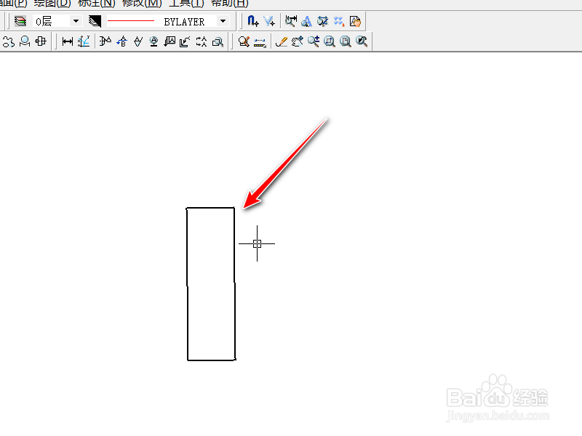Click the blue scattered squares icon

click(339, 21)
